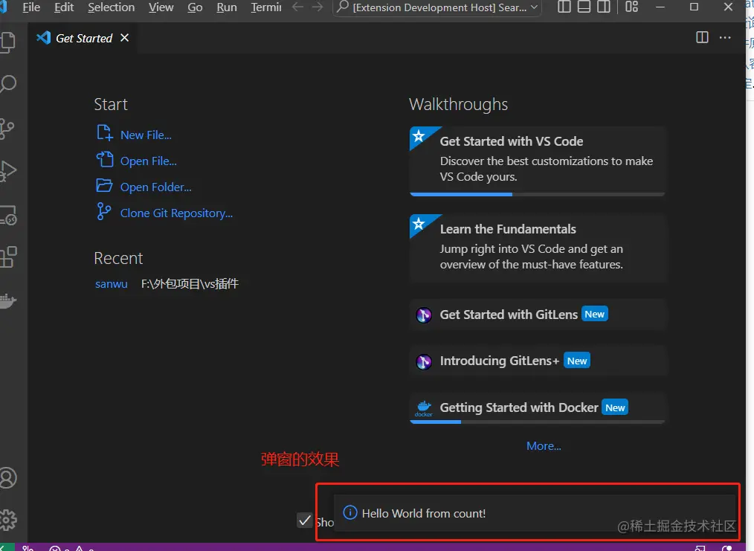Click New badge on Docker walkthrough
Viewport: 754px width, 551px height.
point(615,407)
